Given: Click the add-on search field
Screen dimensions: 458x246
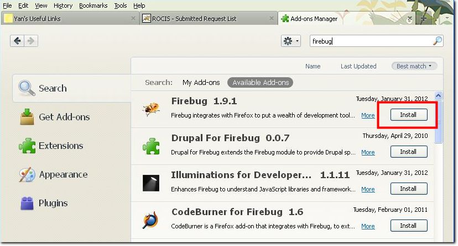Looking at the screenshot, I should coord(369,41).
